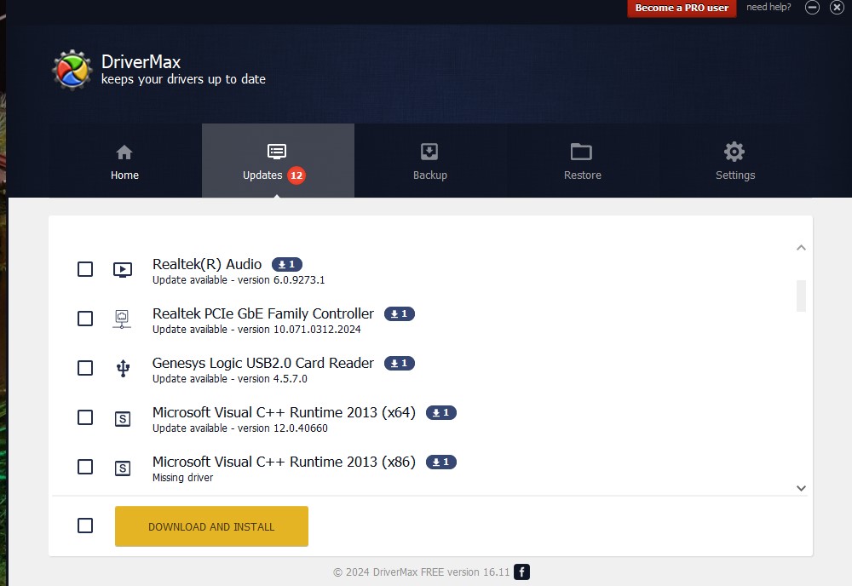Click the Realtek(R) Audio driver name

pos(207,265)
